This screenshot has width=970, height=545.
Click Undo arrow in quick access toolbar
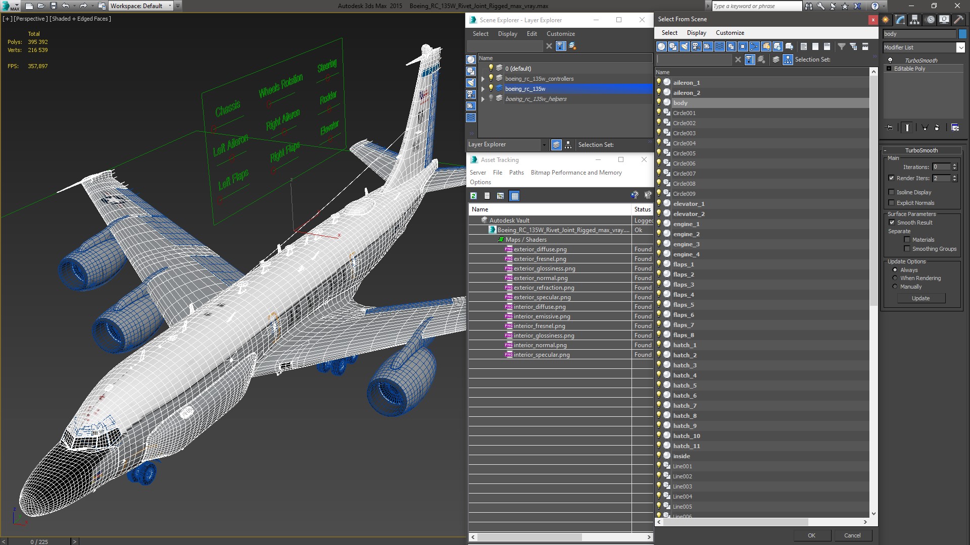click(x=65, y=6)
